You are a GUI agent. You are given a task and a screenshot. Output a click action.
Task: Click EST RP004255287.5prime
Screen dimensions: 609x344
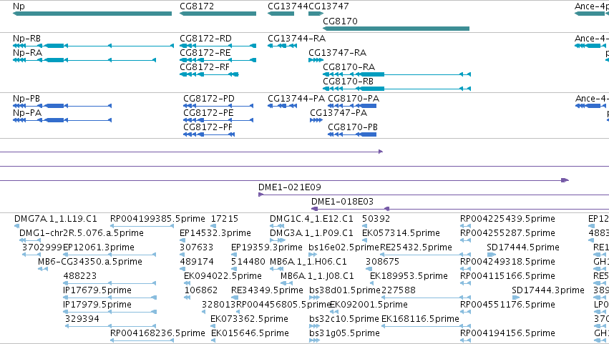pyautogui.click(x=507, y=233)
